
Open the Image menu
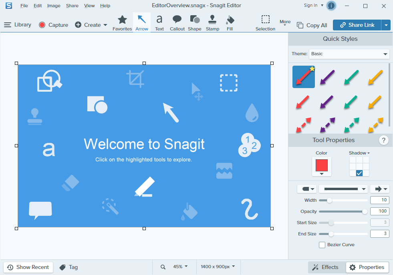pyautogui.click(x=54, y=6)
